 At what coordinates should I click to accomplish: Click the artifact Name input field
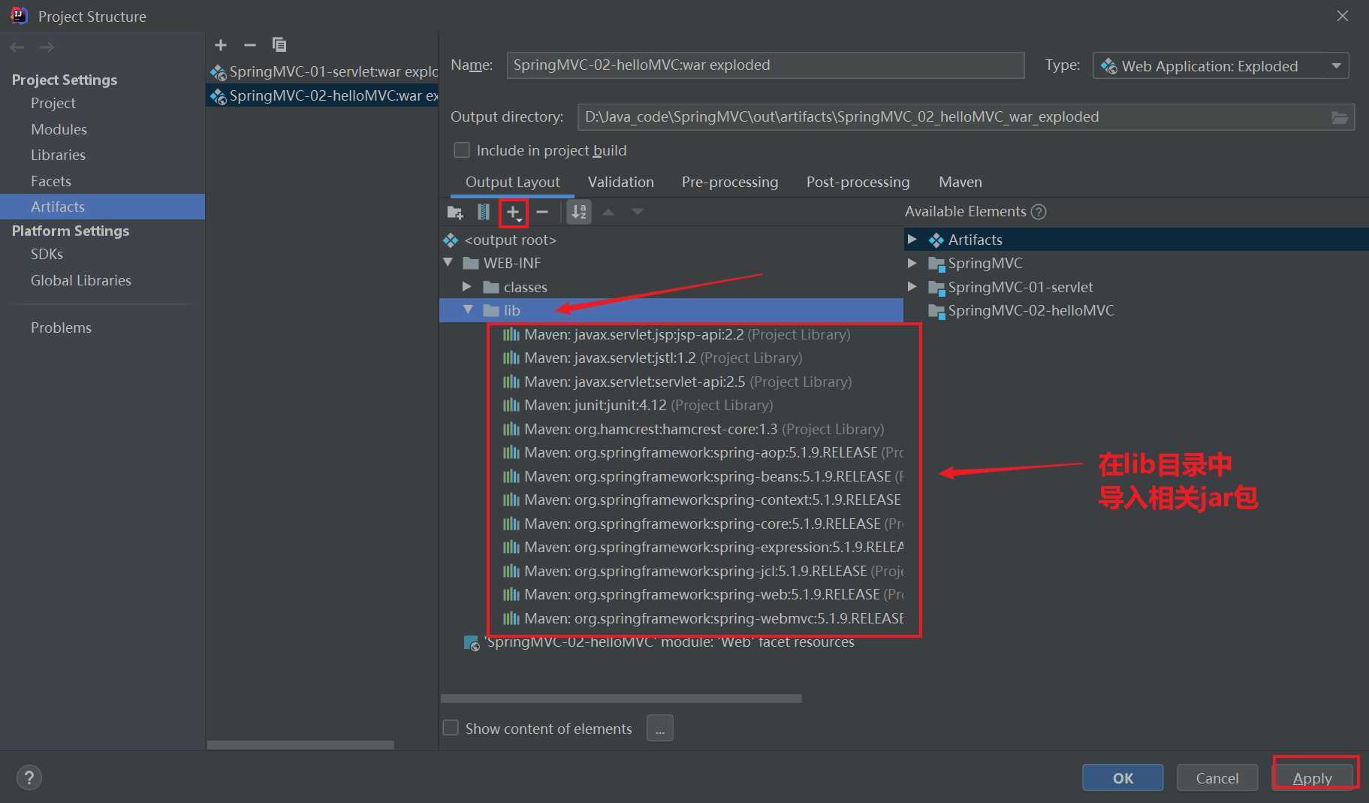click(x=764, y=65)
